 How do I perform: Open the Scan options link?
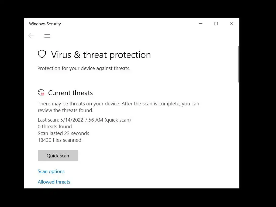click(x=51, y=171)
